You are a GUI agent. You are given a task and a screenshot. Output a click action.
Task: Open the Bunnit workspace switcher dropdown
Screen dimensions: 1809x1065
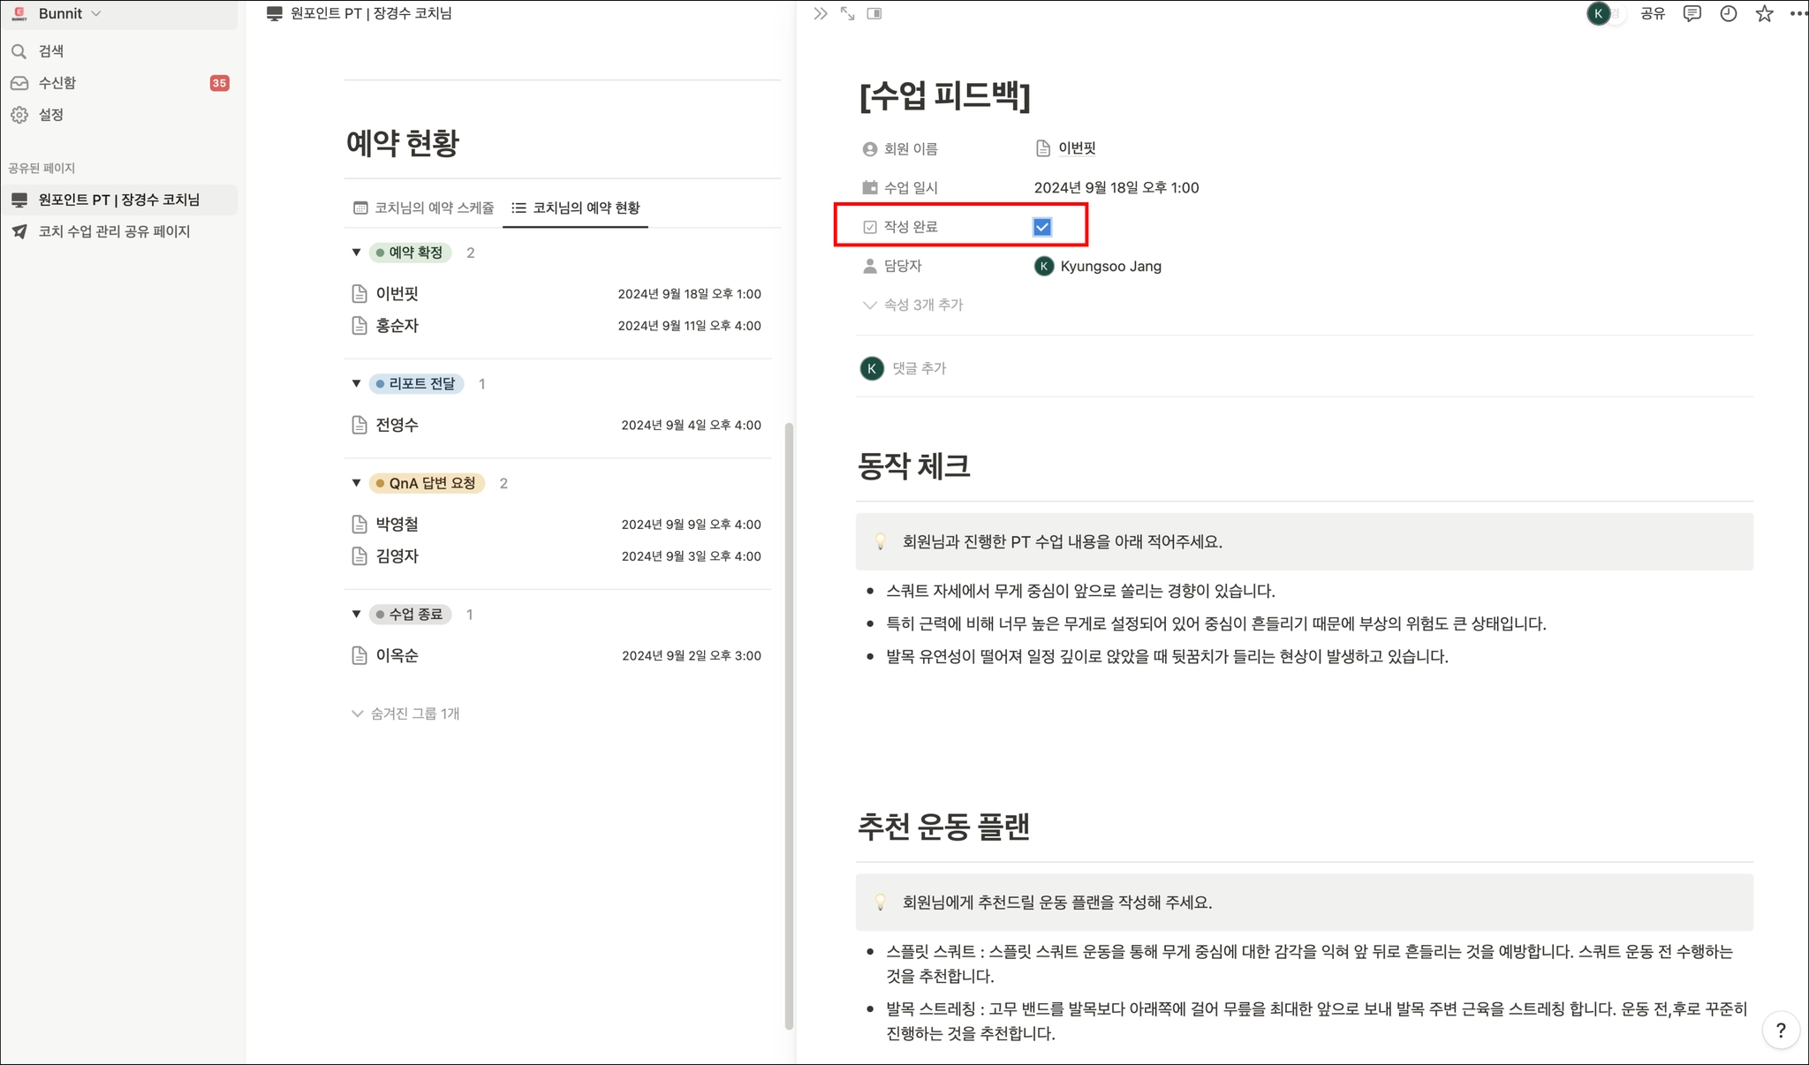pos(69,14)
